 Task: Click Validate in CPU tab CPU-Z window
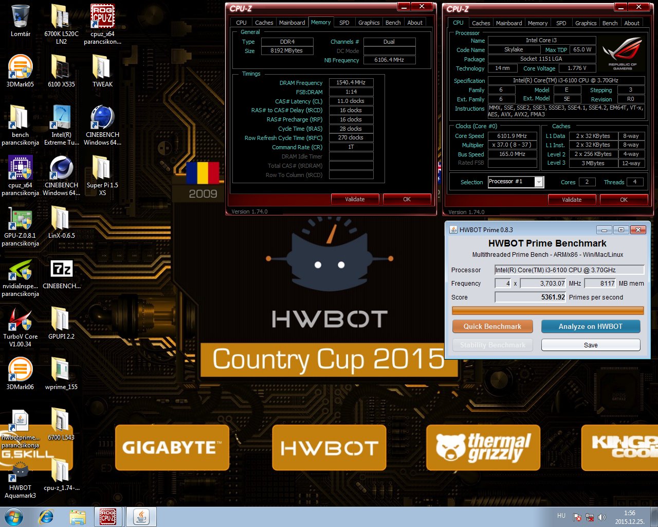[572, 200]
